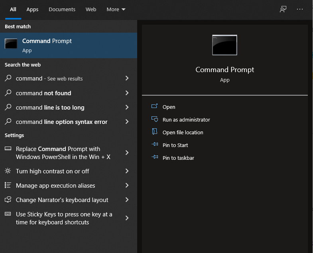The height and width of the screenshot is (253, 313).
Task: Click search icon beside 'command not found'
Action: pos(8,93)
